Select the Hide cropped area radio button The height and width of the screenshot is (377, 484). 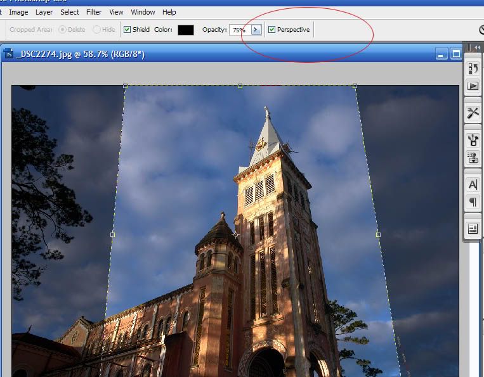[x=96, y=29]
